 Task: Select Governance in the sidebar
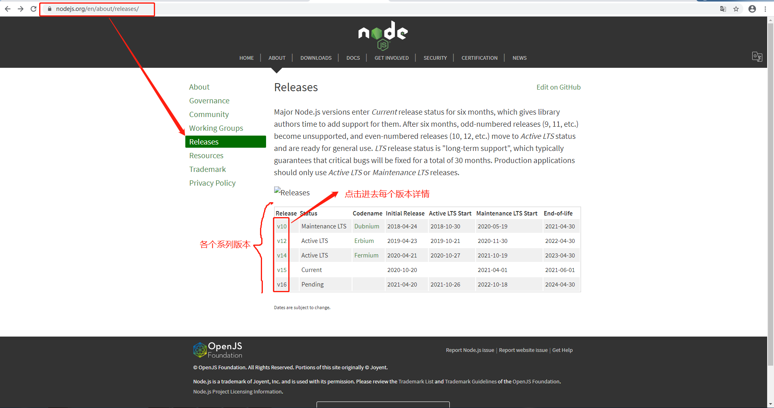[209, 100]
